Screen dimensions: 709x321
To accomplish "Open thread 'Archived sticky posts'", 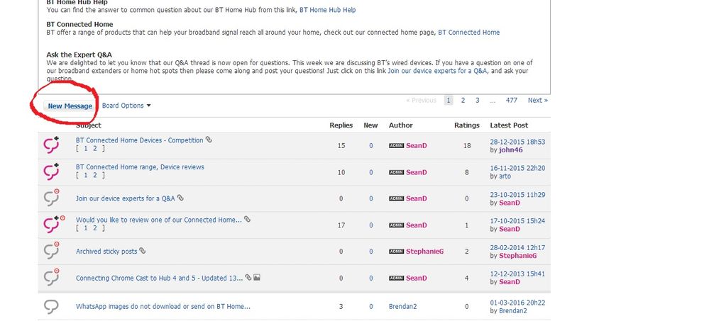I will [x=106, y=252].
